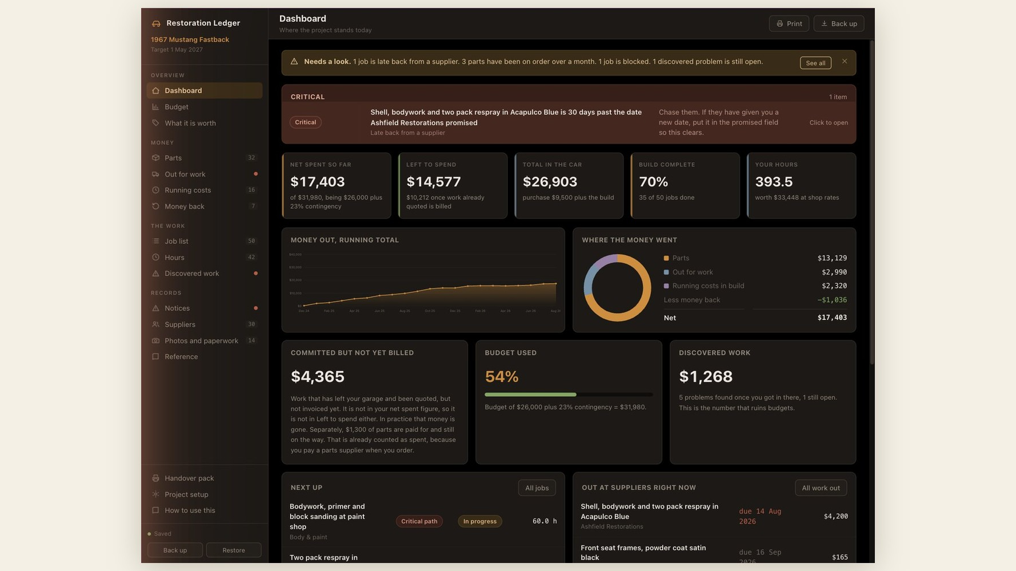
Task: Click the Job list lines icon
Action: tap(155, 242)
